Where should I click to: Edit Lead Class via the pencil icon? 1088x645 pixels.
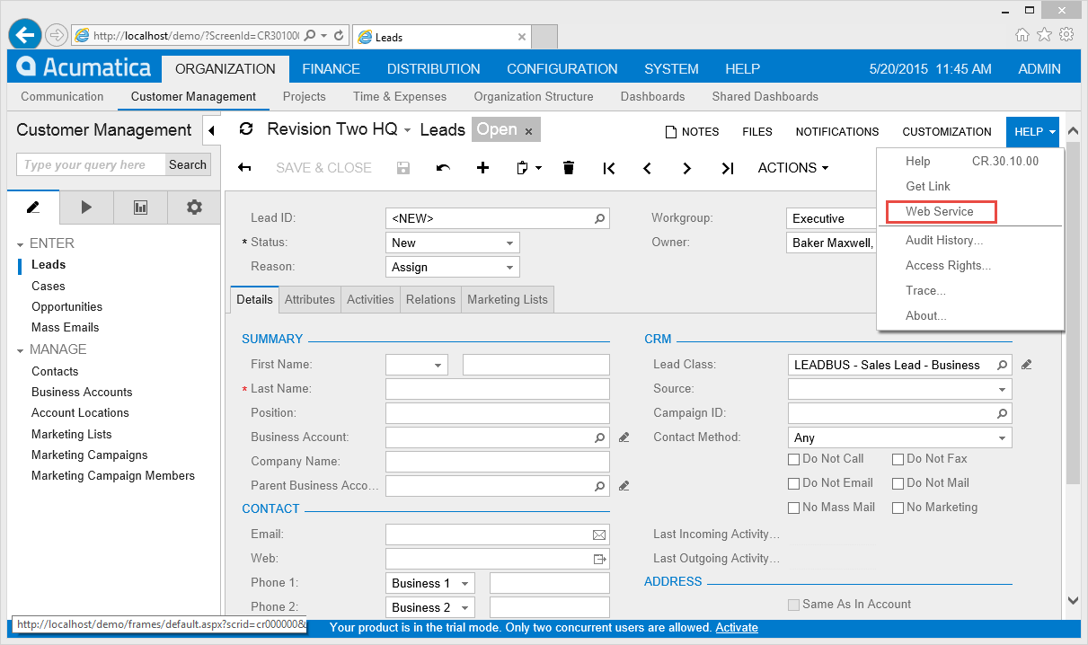(x=1025, y=364)
